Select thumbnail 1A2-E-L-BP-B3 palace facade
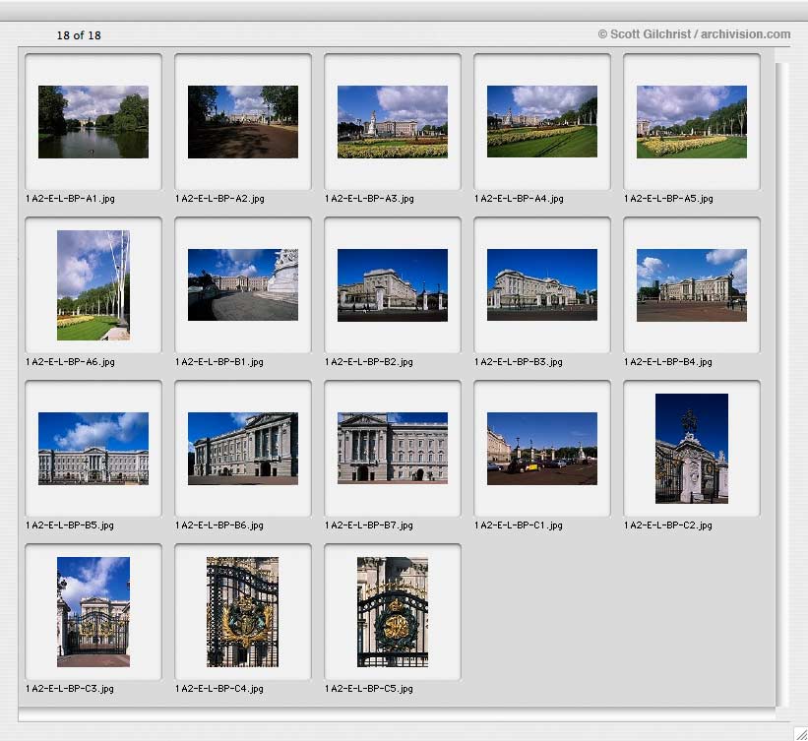The height and width of the screenshot is (741, 808). point(542,285)
